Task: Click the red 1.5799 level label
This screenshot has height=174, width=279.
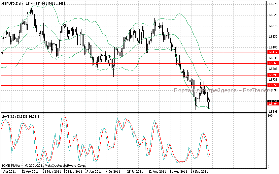Action: coord(272,75)
